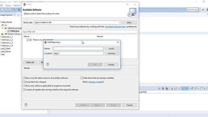The height and width of the screenshot is (117, 208).
Task: Check 'Show only software applicable to target environment'
Action: point(24,86)
